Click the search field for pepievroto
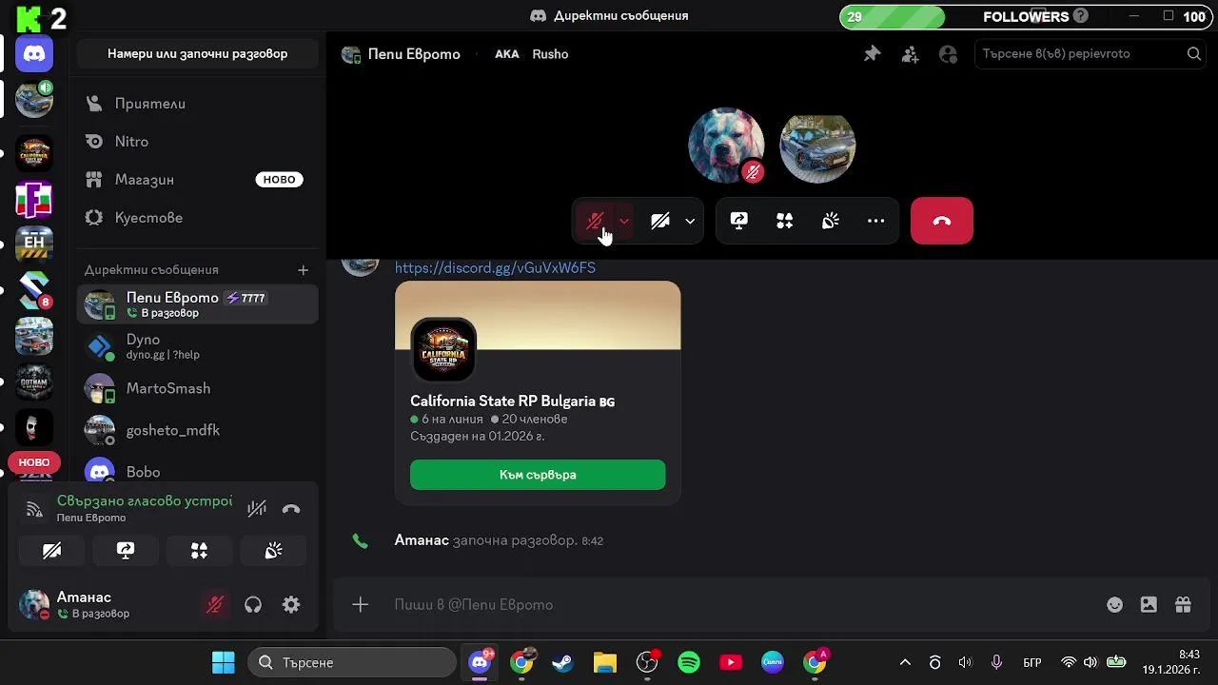 (x=1090, y=54)
